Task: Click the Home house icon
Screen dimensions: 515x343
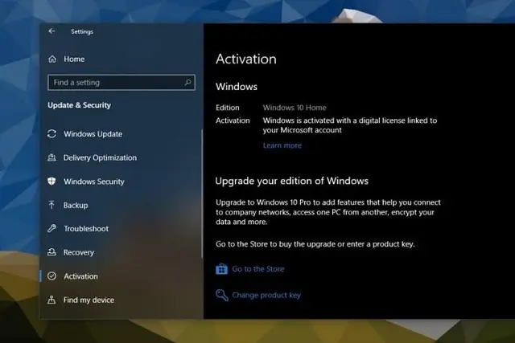Action: [52, 59]
